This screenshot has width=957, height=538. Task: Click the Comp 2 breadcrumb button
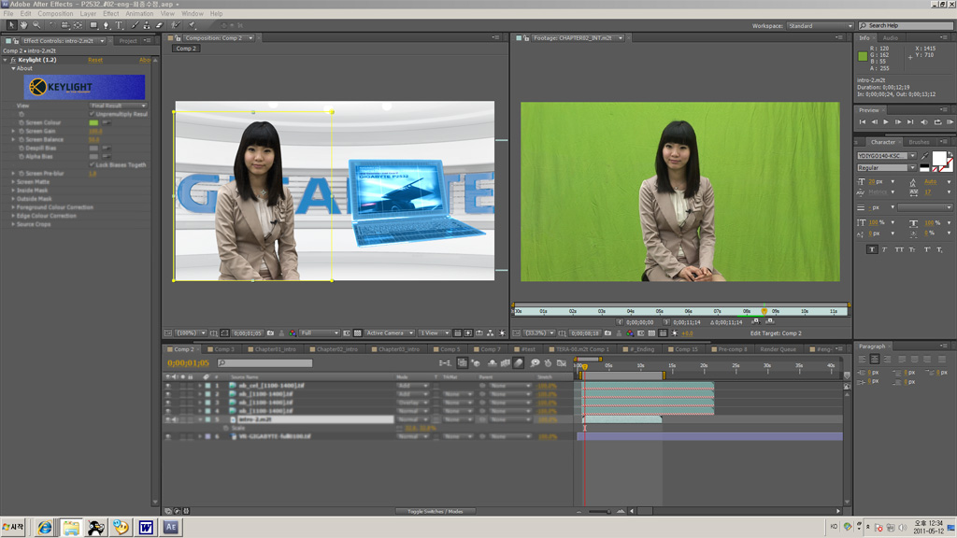(x=186, y=49)
